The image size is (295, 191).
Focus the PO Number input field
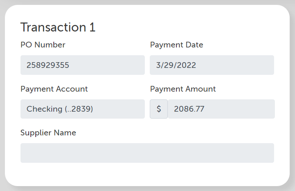pos(82,65)
